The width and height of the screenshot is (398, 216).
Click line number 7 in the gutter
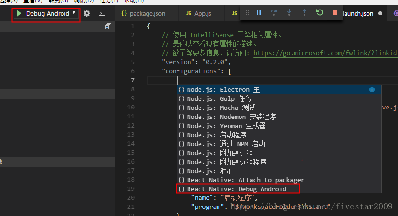(133, 80)
